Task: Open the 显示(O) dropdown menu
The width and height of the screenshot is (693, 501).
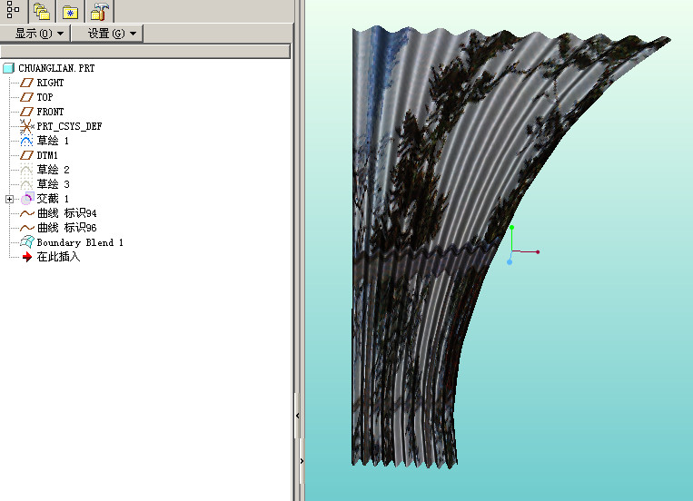Action: point(35,34)
